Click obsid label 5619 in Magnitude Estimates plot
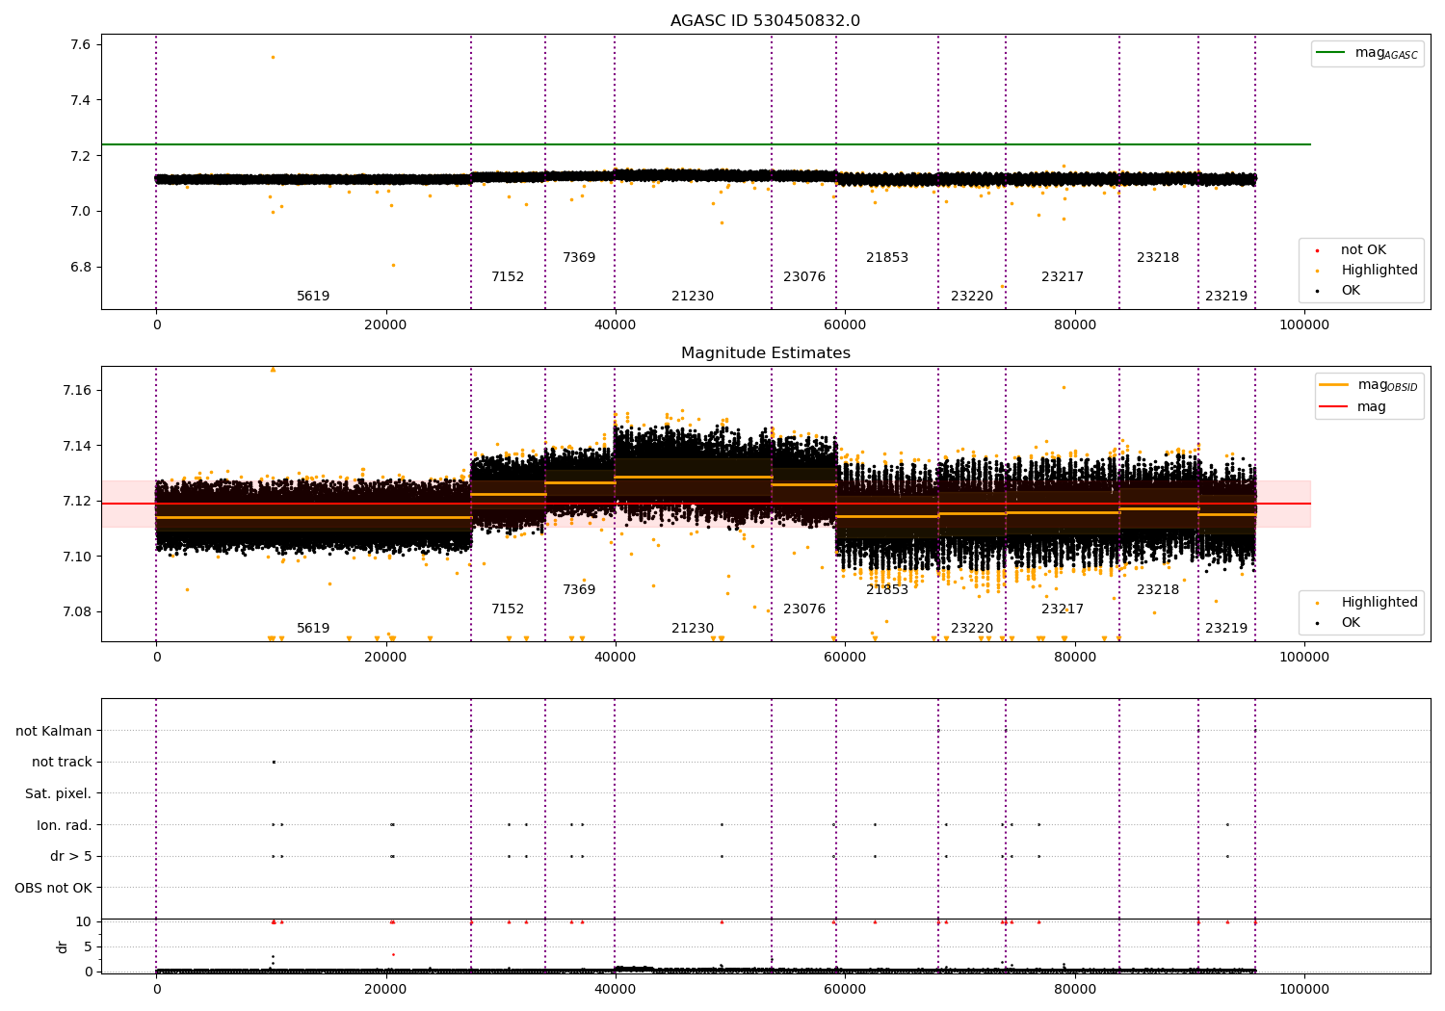The image size is (1445, 1011). [313, 629]
